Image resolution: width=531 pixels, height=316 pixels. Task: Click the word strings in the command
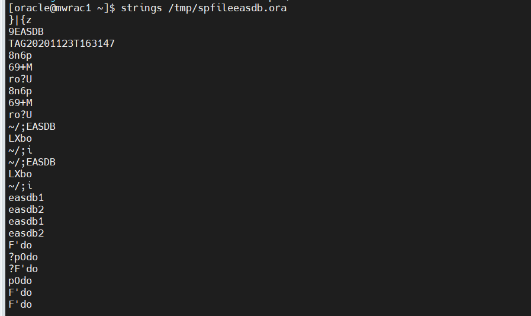141,8
